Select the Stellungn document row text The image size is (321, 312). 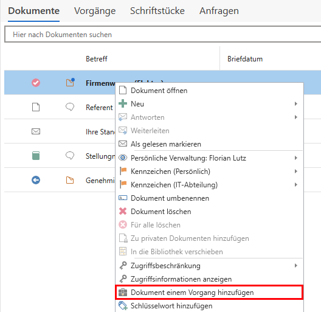click(x=100, y=156)
